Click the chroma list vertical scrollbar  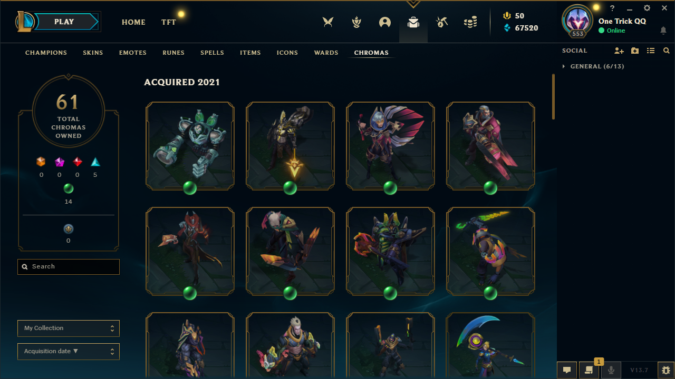click(554, 96)
